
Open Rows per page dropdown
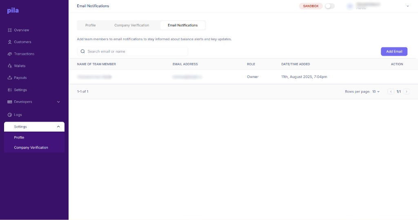point(376,91)
